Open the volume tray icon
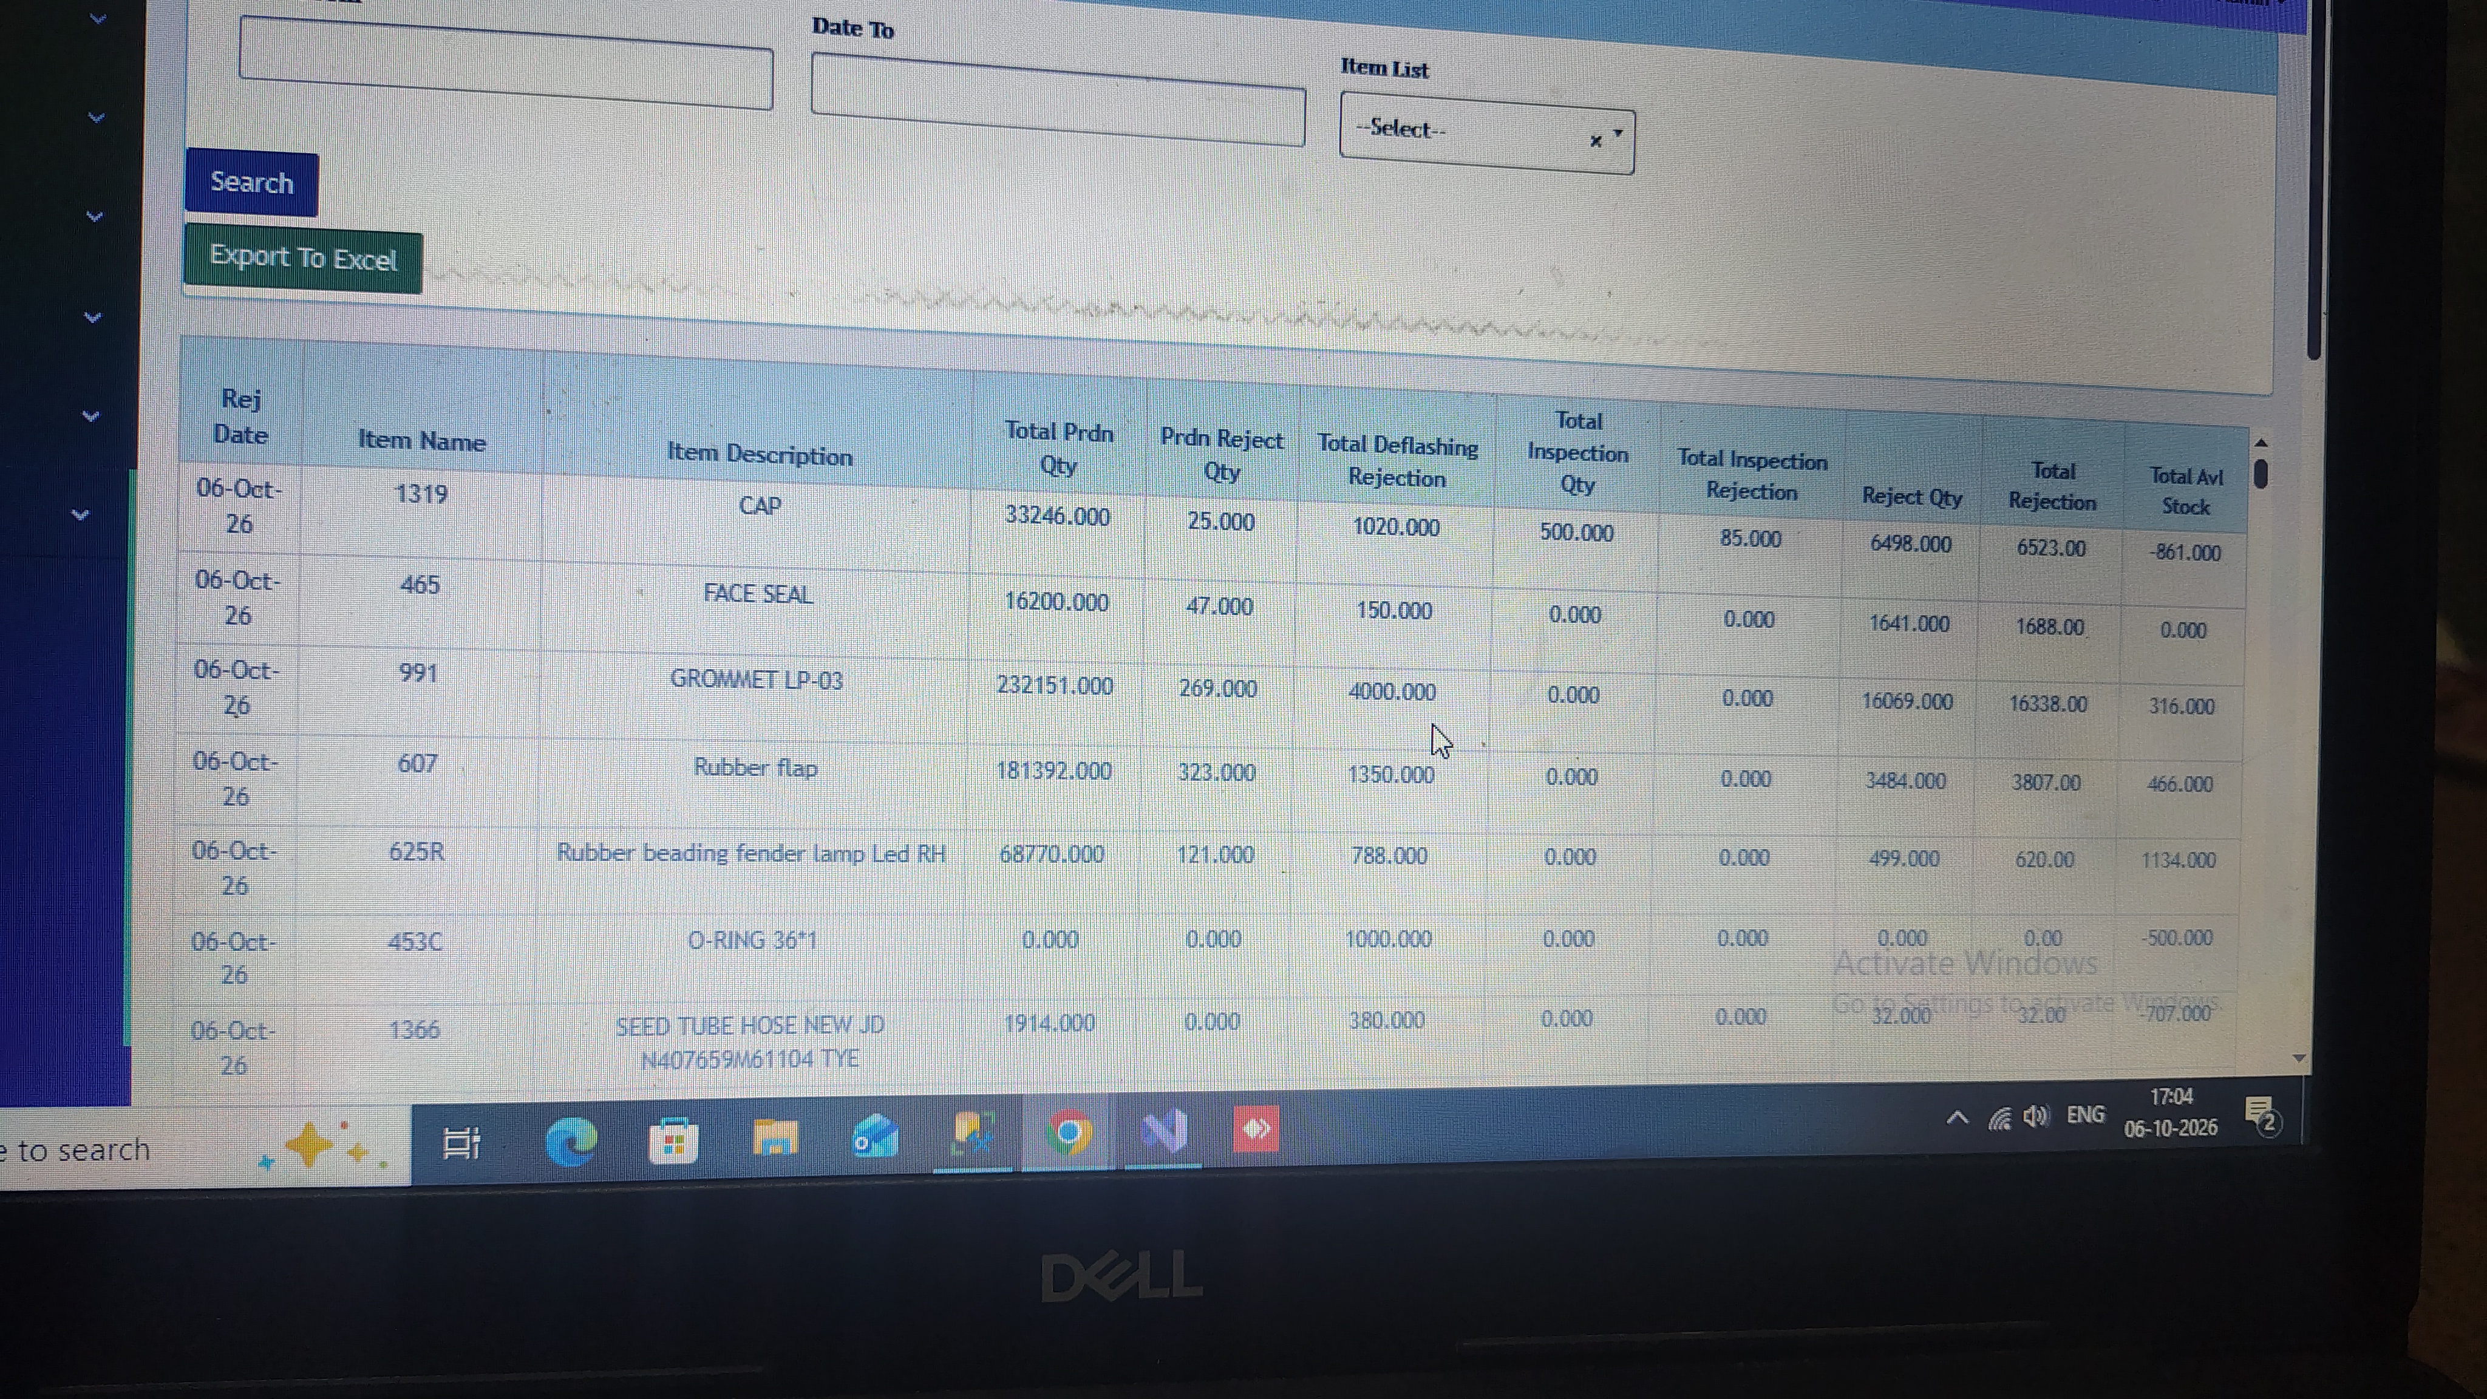Viewport: 2487px width, 1399px height. (x=2036, y=1117)
